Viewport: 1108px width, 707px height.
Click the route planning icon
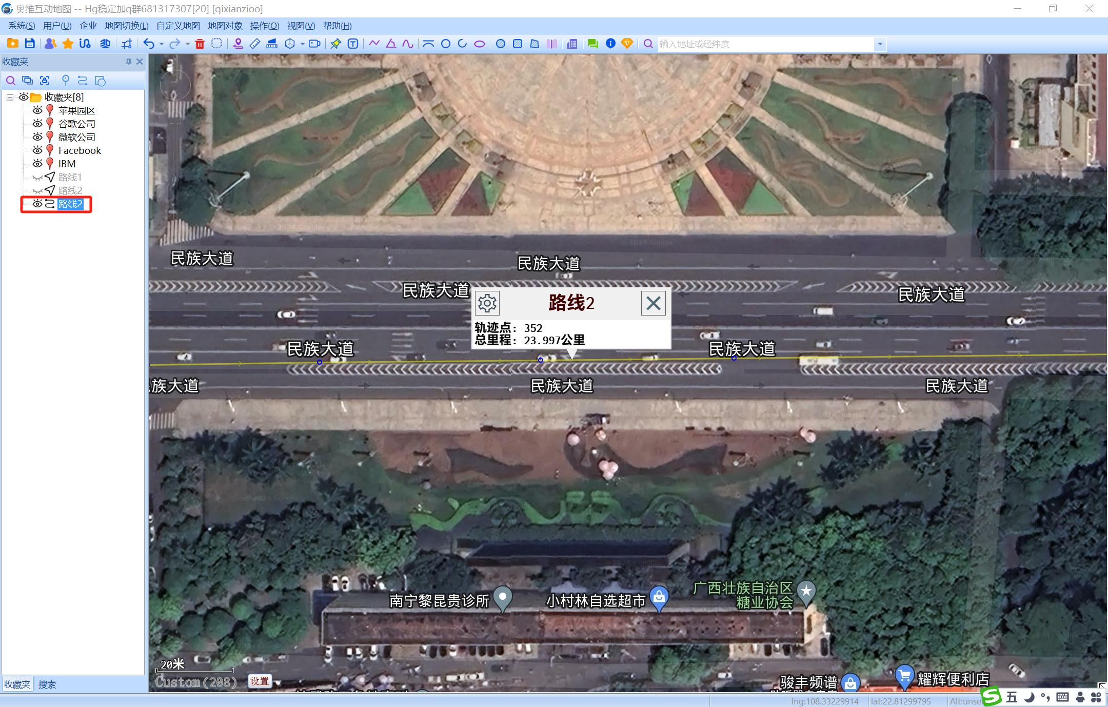coord(85,44)
